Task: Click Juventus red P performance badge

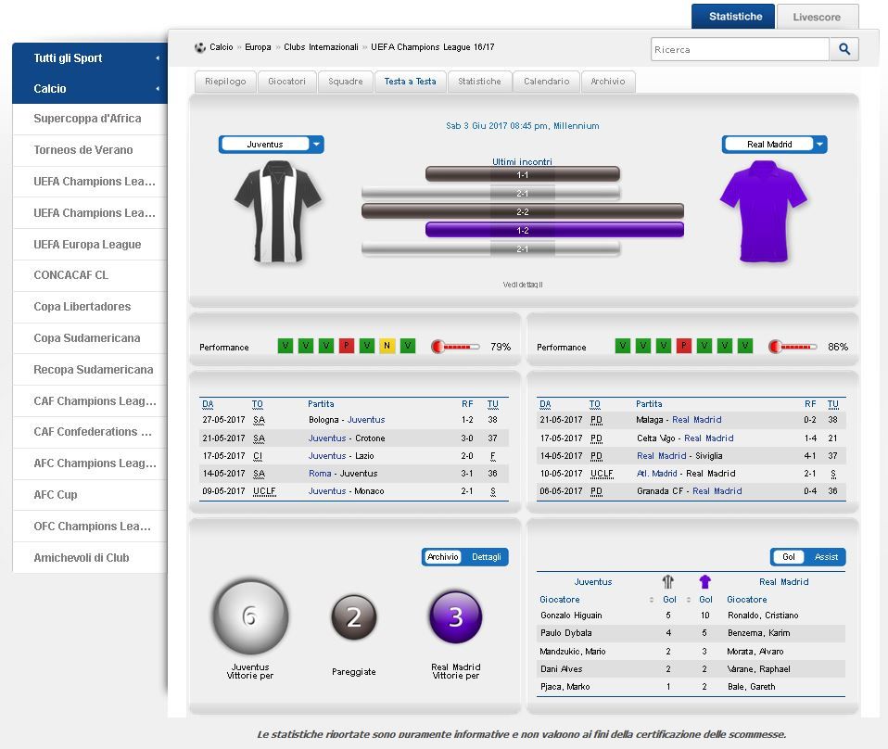Action: pyautogui.click(x=347, y=346)
